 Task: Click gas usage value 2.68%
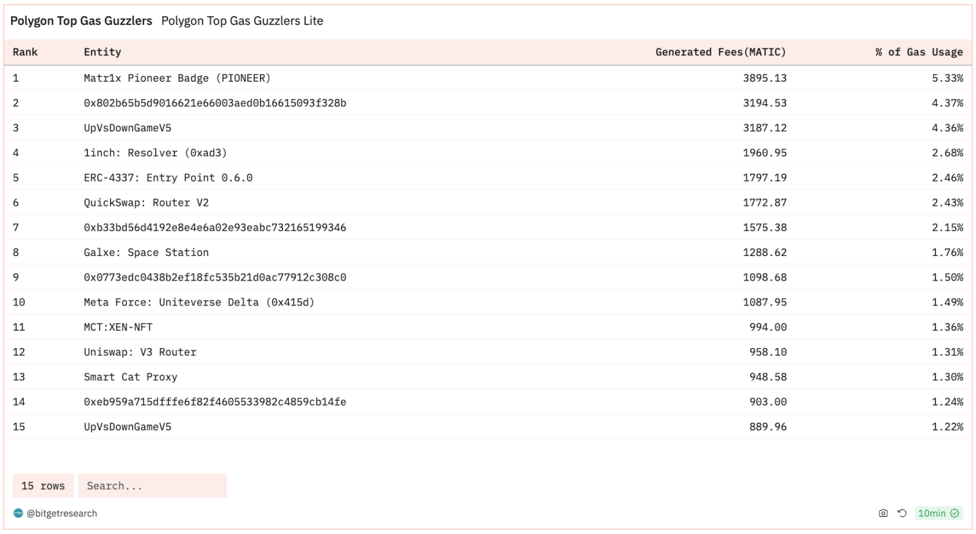pyautogui.click(x=947, y=152)
